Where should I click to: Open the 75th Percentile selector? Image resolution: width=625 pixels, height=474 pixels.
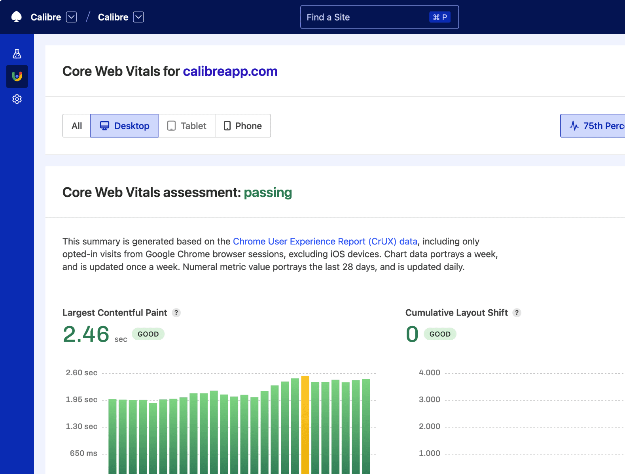(x=593, y=126)
